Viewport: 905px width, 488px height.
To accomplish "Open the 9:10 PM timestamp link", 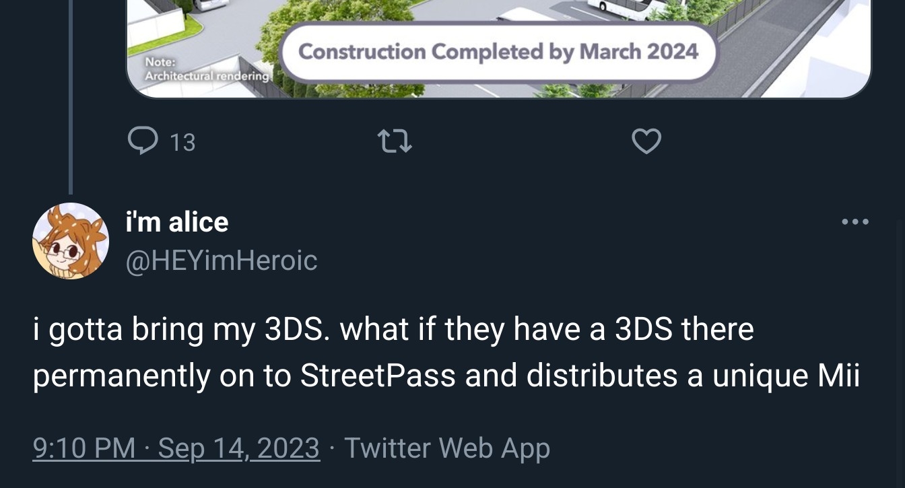I will tap(83, 448).
